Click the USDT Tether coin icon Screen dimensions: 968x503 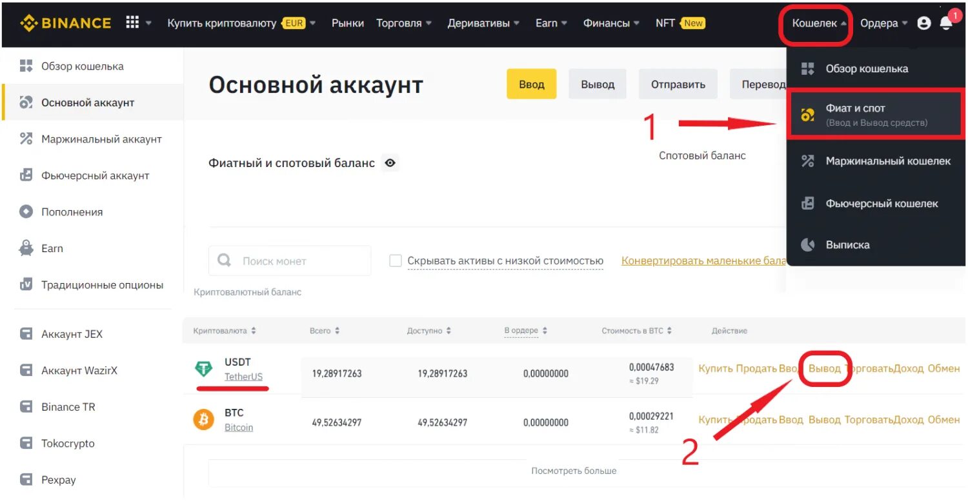click(204, 369)
